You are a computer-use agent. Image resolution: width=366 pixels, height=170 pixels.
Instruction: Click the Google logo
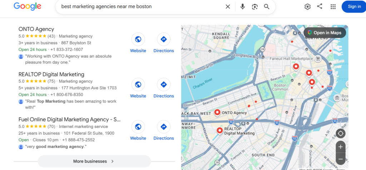click(27, 6)
